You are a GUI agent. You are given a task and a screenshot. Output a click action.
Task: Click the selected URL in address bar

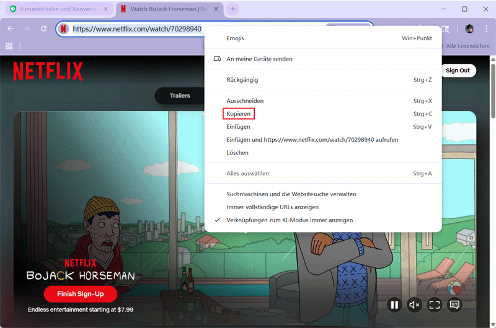[x=137, y=29]
